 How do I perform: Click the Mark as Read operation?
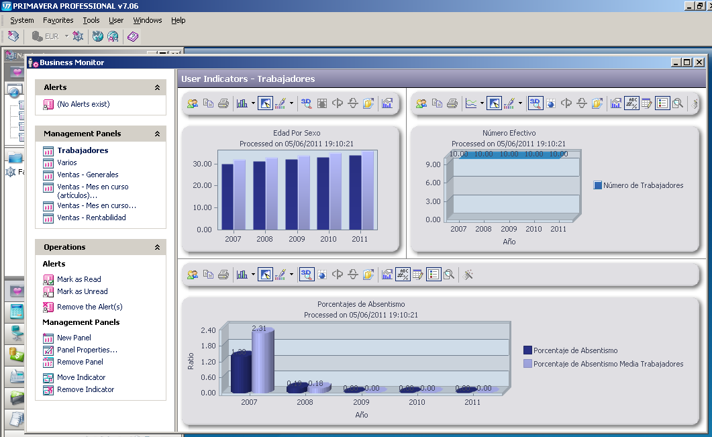[79, 279]
